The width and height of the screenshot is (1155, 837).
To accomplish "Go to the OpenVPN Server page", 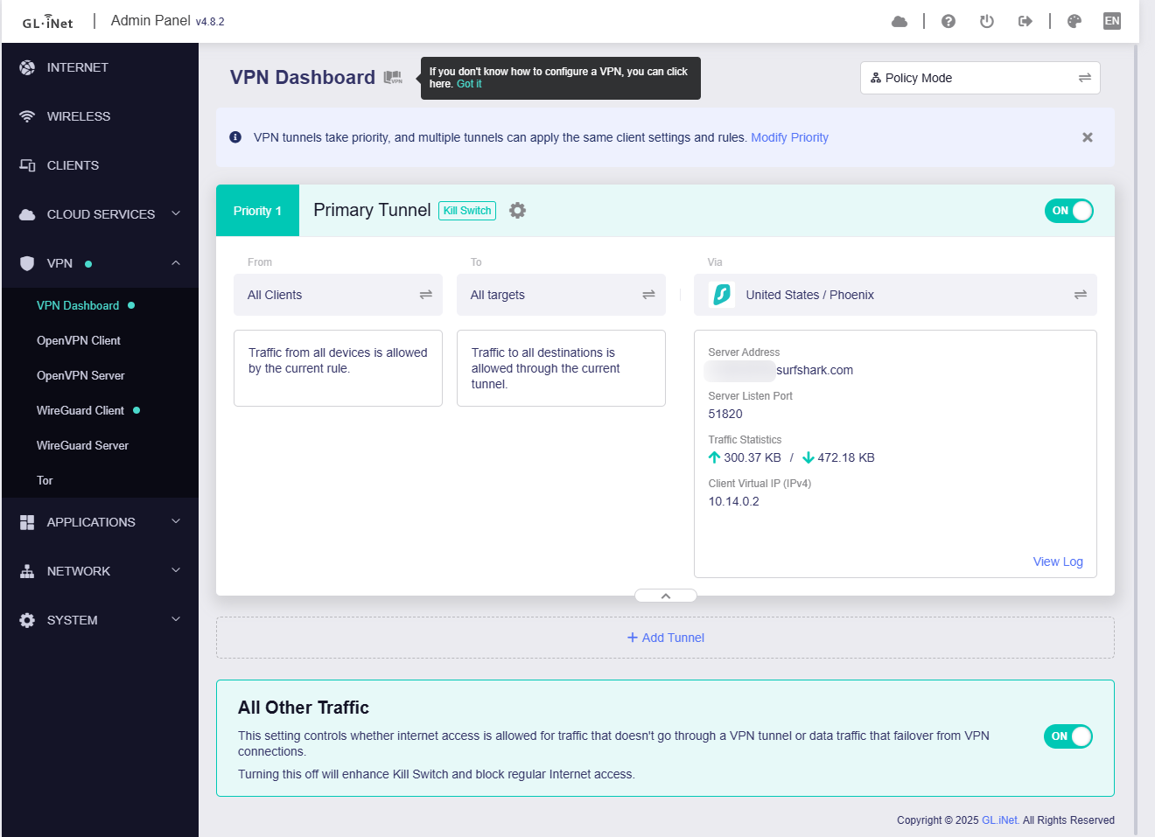I will click(x=80, y=375).
